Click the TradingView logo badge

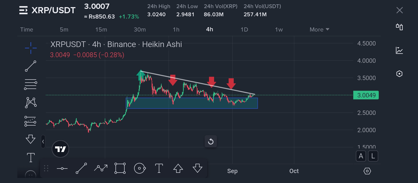pyautogui.click(x=60, y=149)
